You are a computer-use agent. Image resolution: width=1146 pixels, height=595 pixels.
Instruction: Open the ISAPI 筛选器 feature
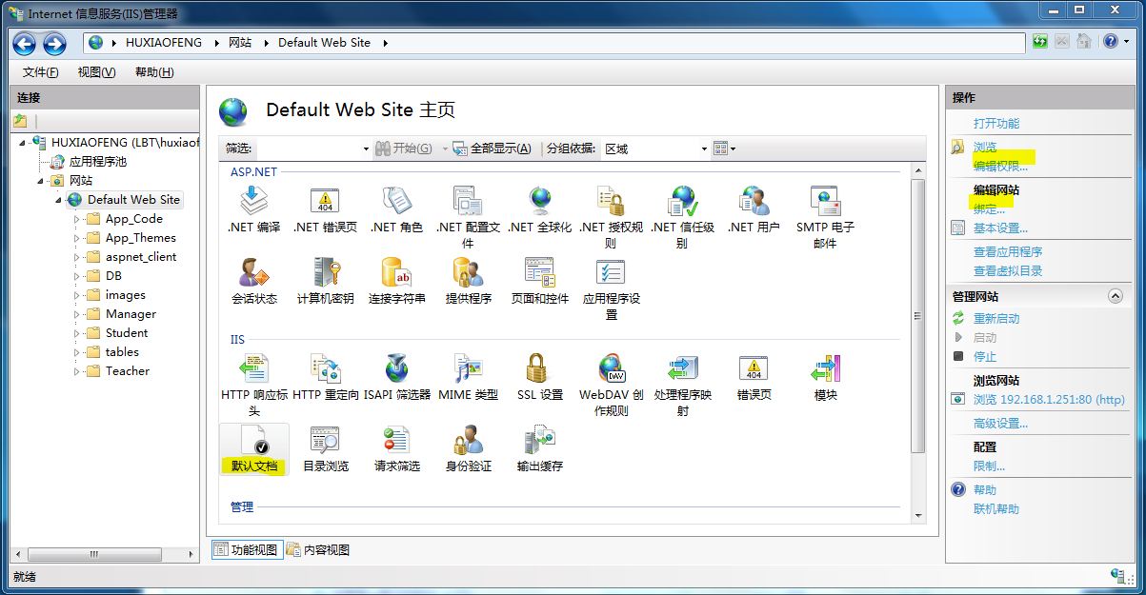397,371
